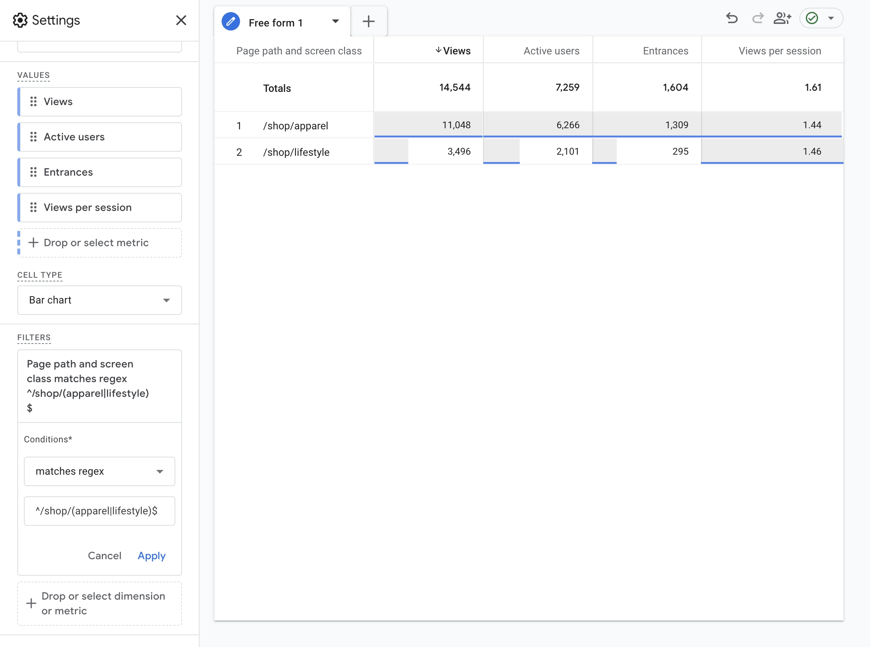870x647 pixels.
Task: Click the VALUES section label
Action: pyautogui.click(x=33, y=75)
